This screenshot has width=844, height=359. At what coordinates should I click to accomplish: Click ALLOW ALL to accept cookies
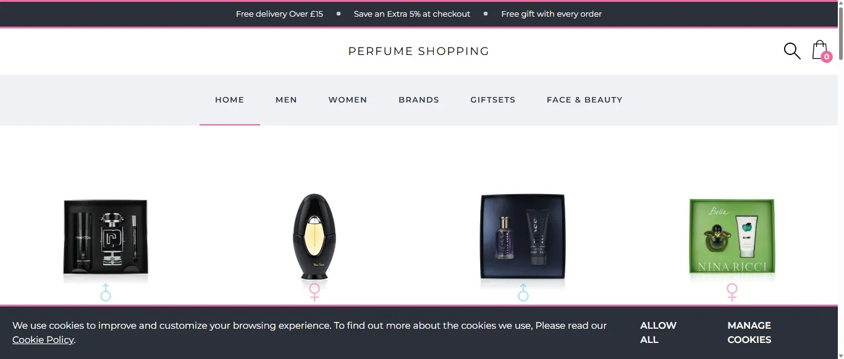tap(658, 332)
